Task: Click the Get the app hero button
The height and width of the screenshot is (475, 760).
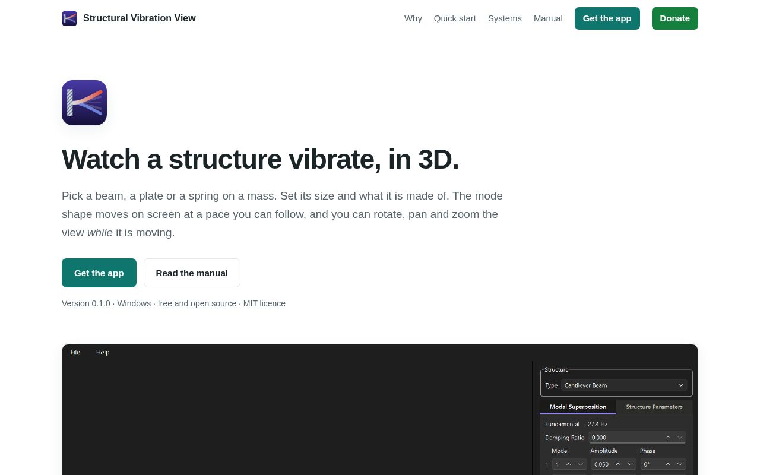Action: (x=99, y=273)
